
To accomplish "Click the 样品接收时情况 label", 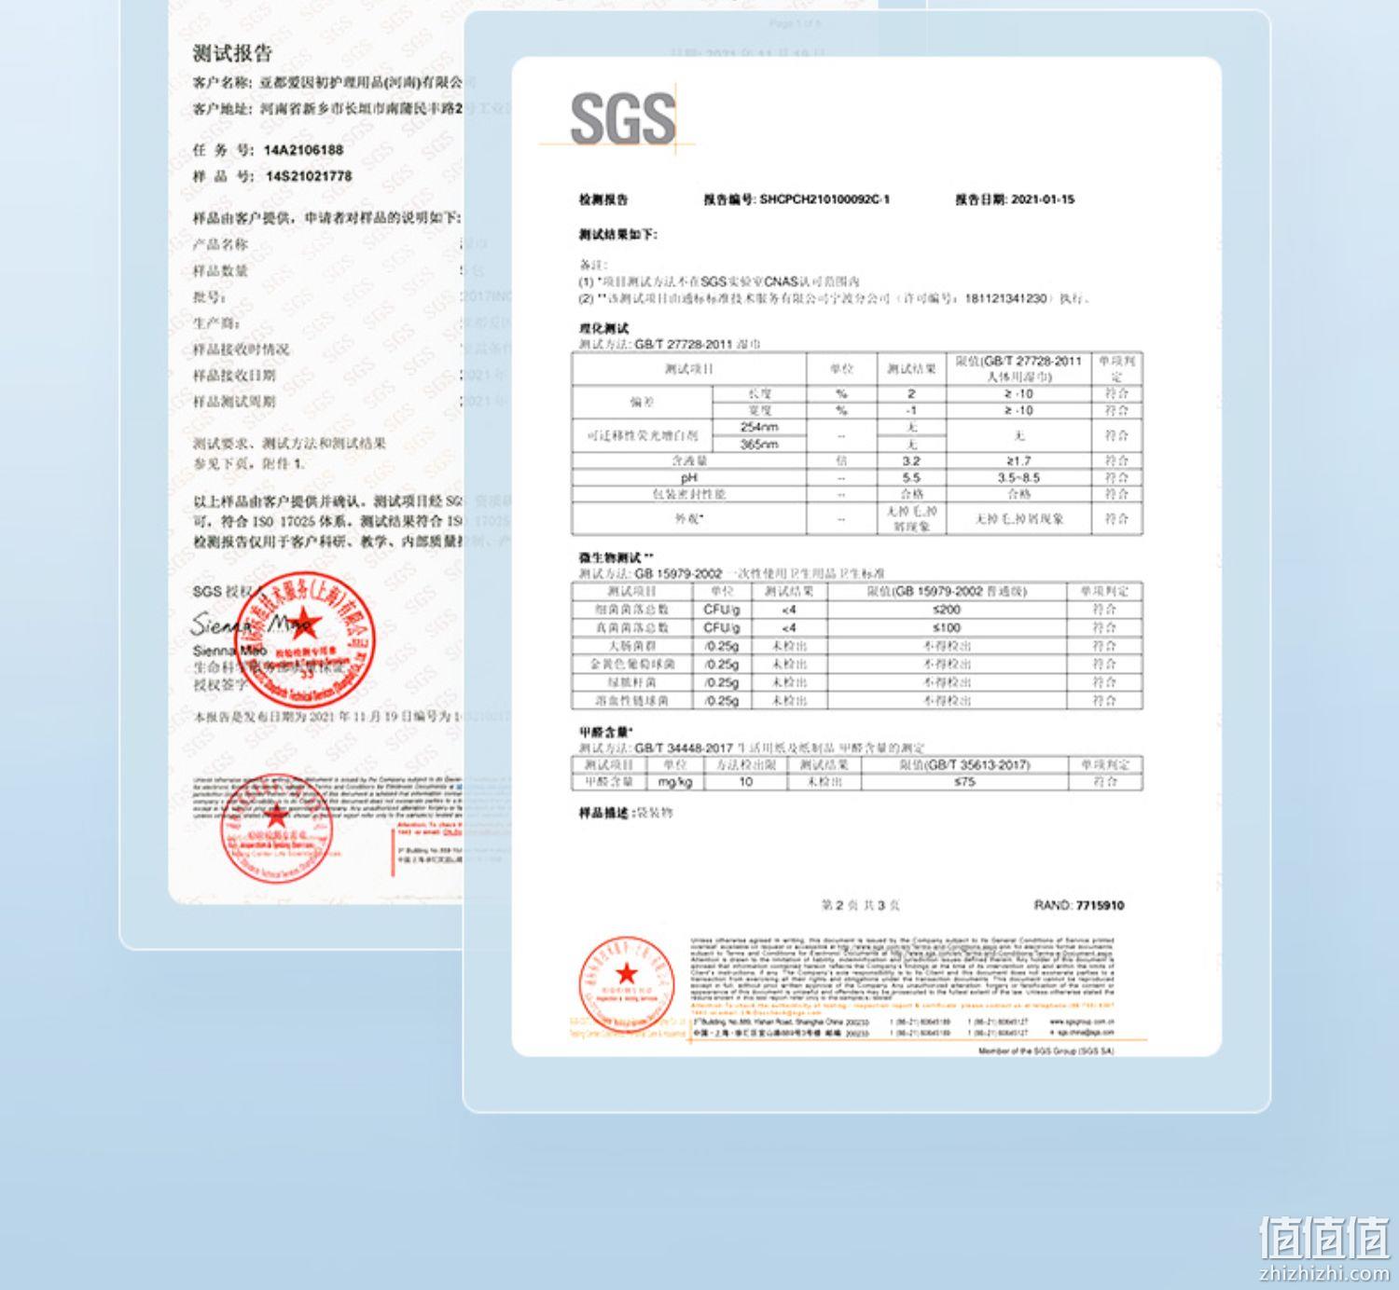I will tap(241, 349).
